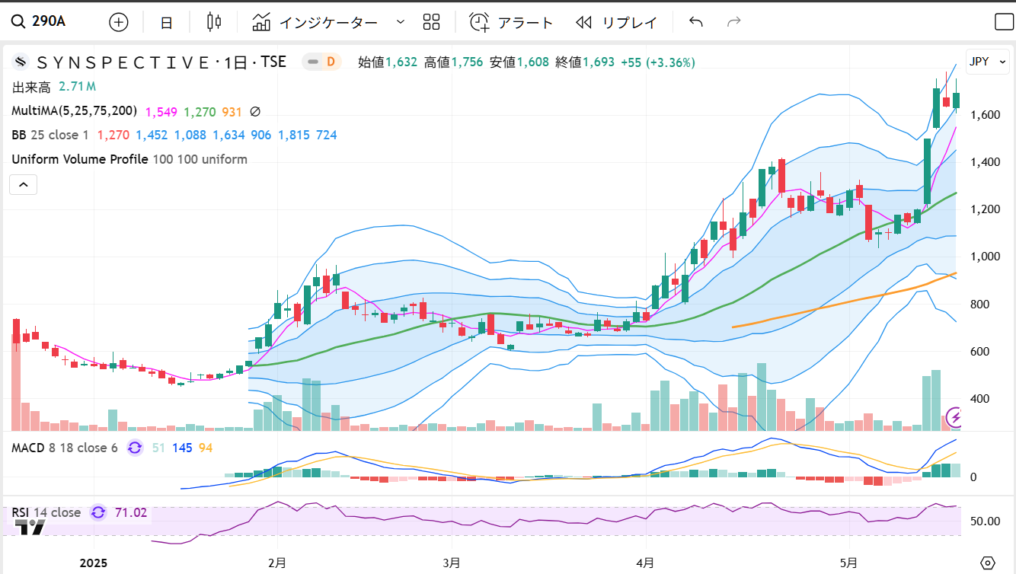This screenshot has width=1016, height=574.
Task: Click the 1,000 price scale label
Action: [984, 257]
